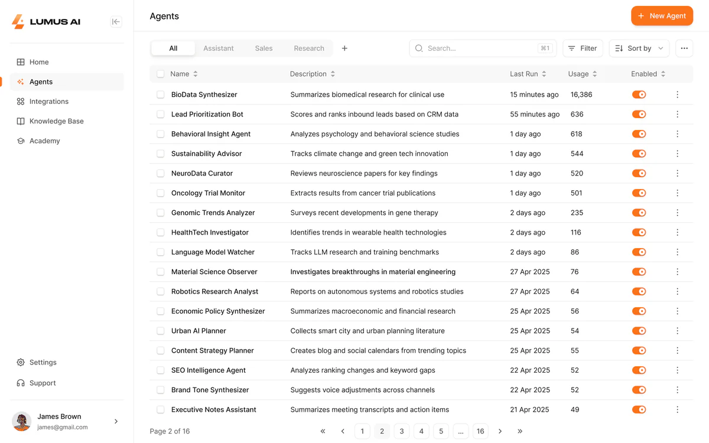Jump to last page double-arrow
The width and height of the screenshot is (709, 443).
tap(520, 431)
